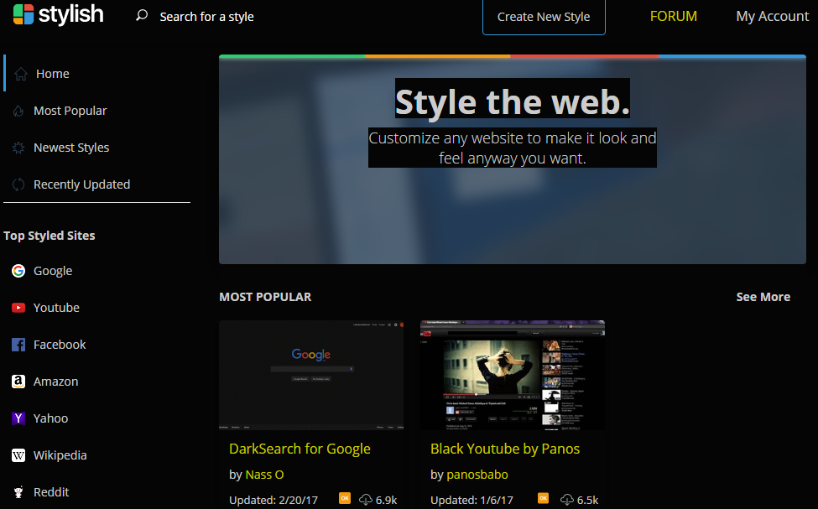Click the Recently Updated refresh icon
Viewport: 818px width, 509px height.
18,184
